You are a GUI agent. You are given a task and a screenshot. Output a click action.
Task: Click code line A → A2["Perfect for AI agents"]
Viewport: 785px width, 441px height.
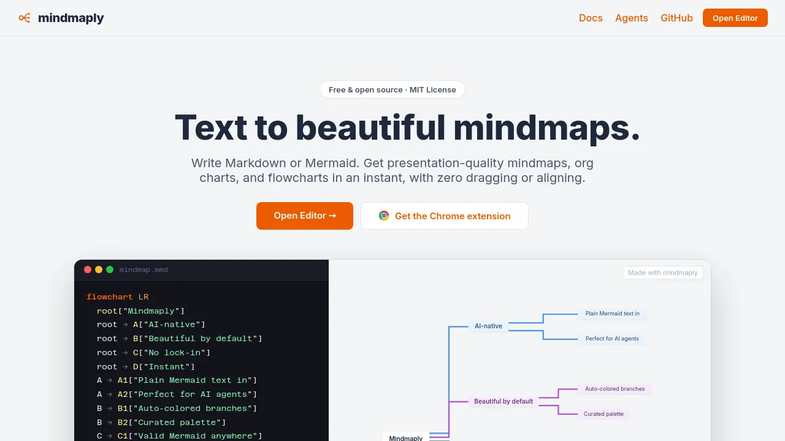[x=177, y=394]
